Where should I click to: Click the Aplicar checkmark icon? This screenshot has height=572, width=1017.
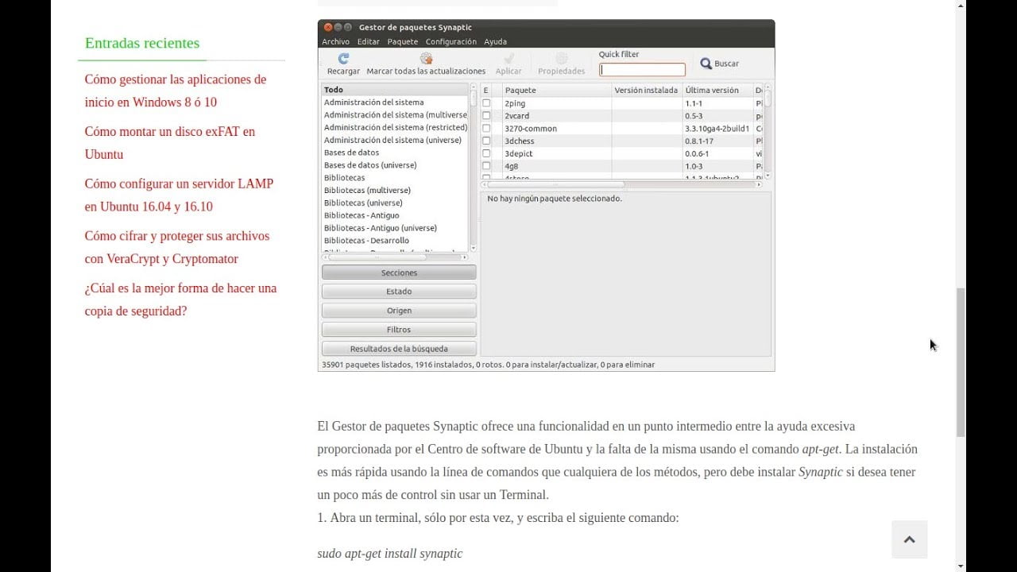(x=508, y=59)
